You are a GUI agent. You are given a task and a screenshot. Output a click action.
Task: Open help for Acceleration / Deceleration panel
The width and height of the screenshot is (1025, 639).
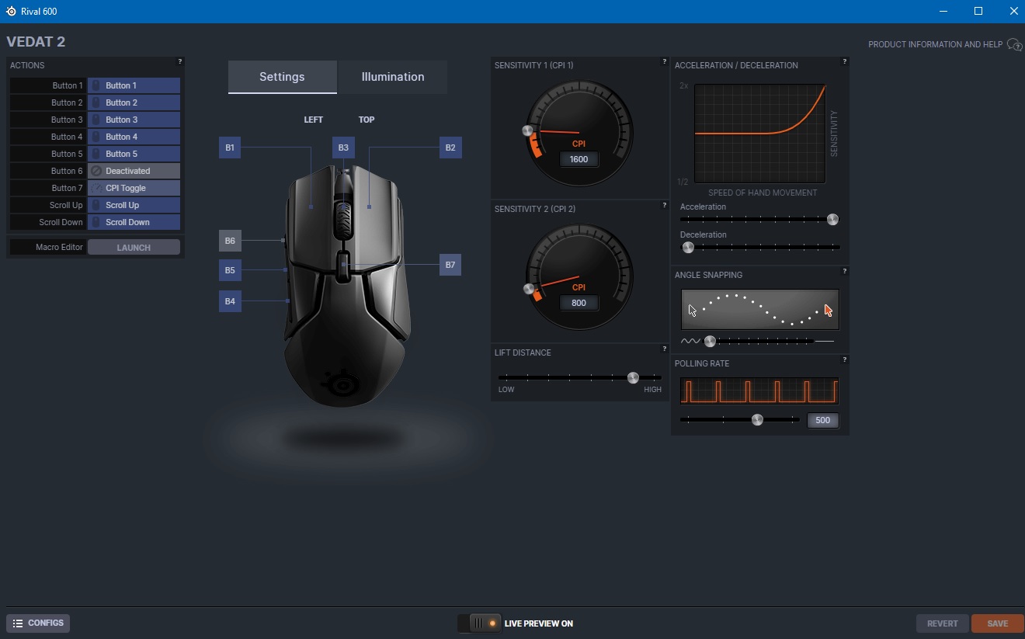(x=845, y=61)
